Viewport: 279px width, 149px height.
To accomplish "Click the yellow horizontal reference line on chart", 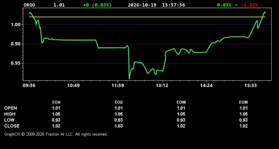I will pos(147,17).
